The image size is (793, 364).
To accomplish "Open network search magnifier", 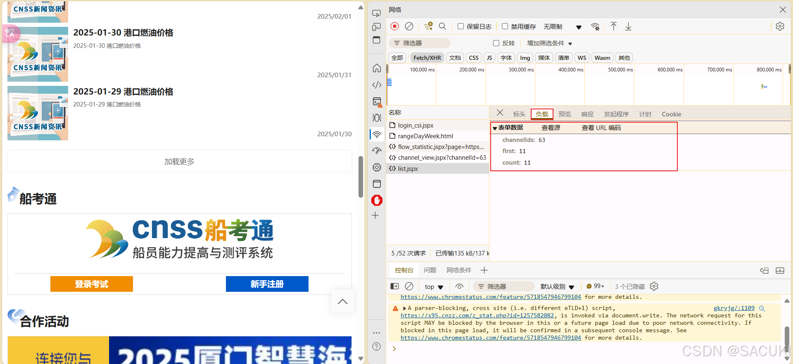I will pos(442,26).
